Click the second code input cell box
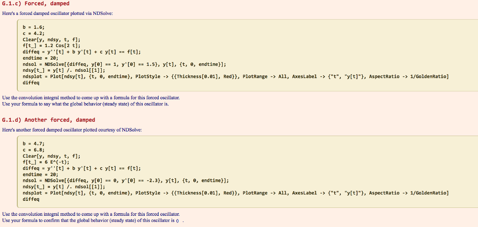 tap(247, 172)
